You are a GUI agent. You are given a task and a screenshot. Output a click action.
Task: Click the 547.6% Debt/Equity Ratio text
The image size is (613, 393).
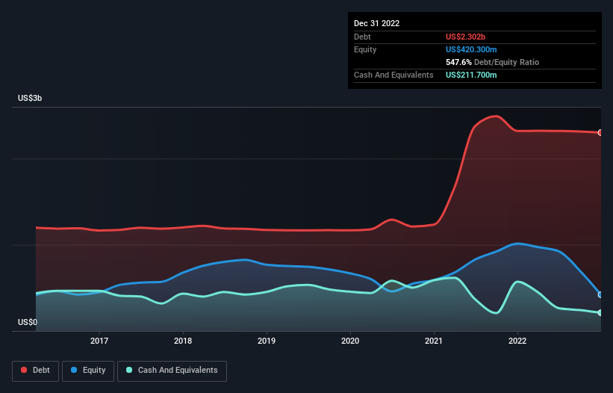point(492,62)
